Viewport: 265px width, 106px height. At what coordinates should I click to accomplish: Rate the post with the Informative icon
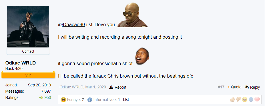pyautogui.click(x=251, y=100)
